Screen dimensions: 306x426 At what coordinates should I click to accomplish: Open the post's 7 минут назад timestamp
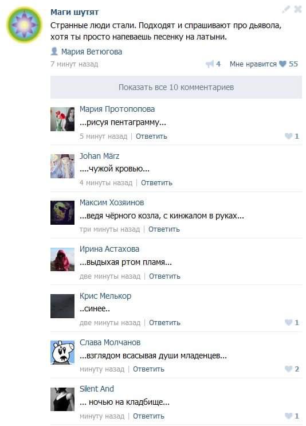click(x=74, y=64)
